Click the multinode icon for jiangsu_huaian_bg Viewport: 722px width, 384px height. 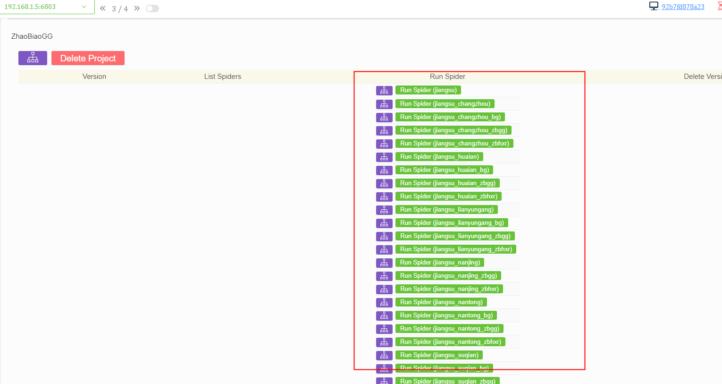click(384, 170)
